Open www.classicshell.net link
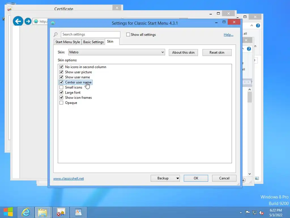The width and height of the screenshot is (290, 218). (x=69, y=178)
